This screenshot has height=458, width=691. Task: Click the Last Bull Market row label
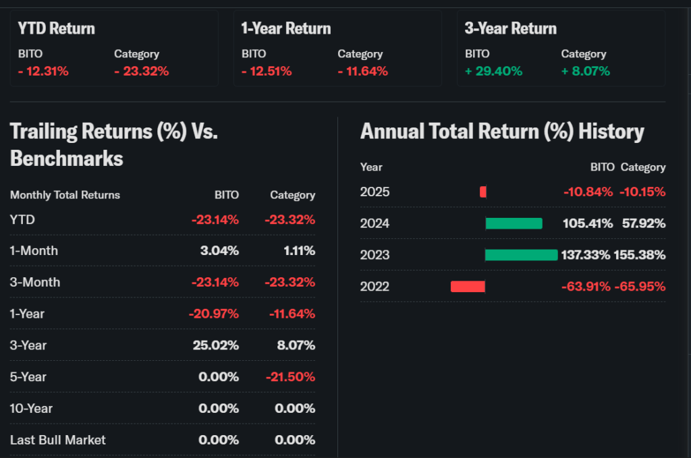(x=58, y=440)
